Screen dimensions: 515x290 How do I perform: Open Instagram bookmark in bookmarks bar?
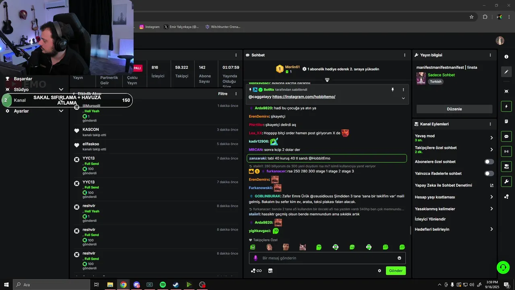tap(149, 27)
